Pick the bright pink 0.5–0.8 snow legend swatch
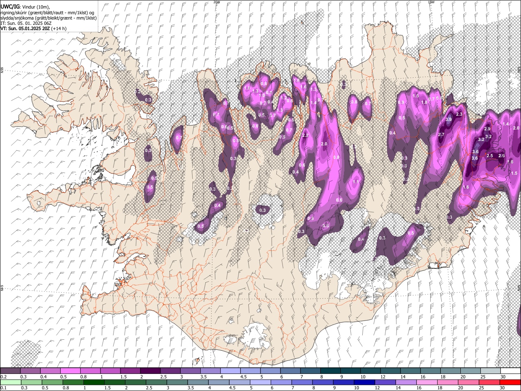Viewport: 521px width, 391px height. [70, 371]
